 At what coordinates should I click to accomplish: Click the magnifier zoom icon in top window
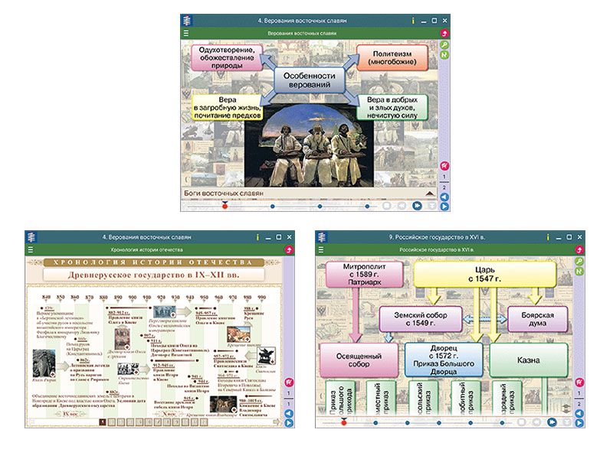444,45
